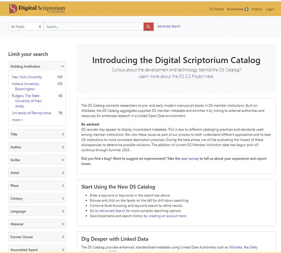Expand the Language facet
The image size is (281, 253).
click(x=37, y=211)
